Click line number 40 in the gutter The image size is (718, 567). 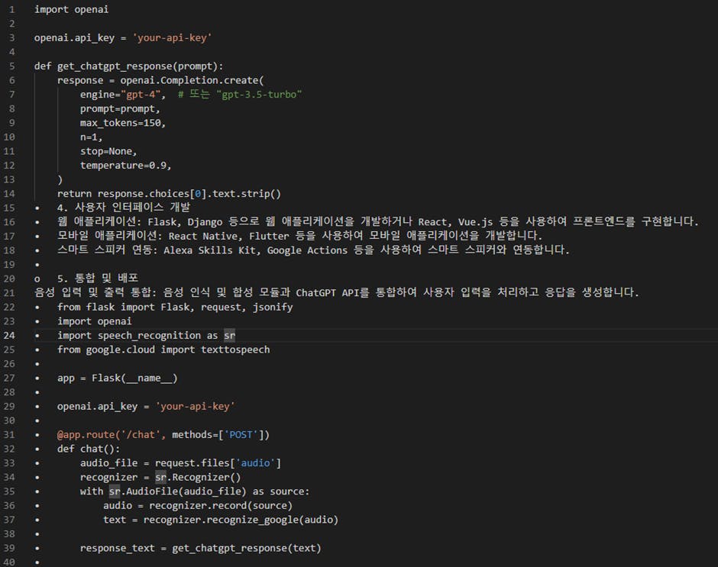click(9, 562)
